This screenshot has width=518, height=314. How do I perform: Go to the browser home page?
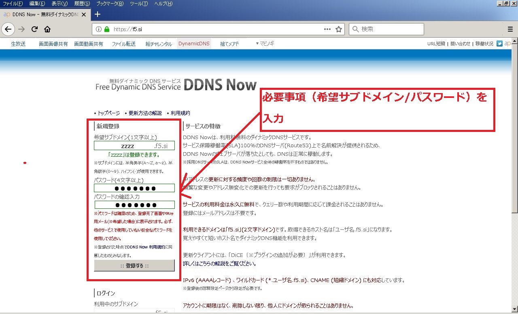(x=47, y=29)
